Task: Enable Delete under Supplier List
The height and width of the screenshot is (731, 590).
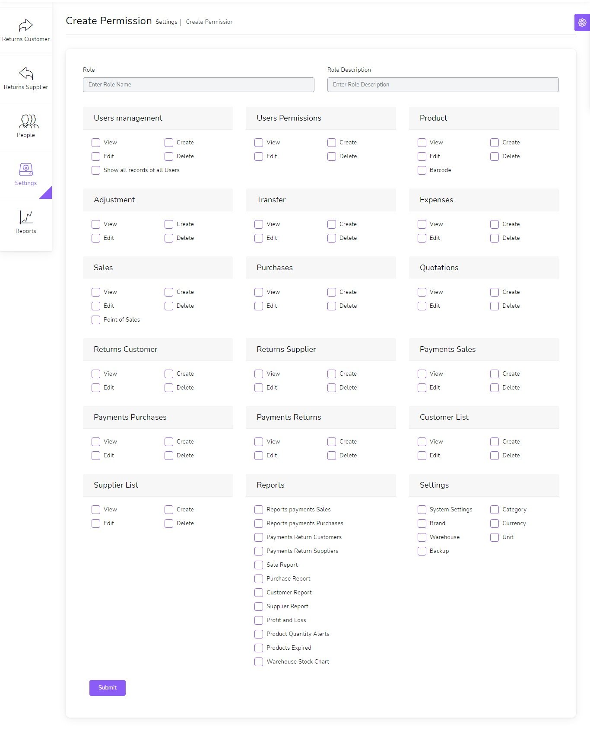Action: pyautogui.click(x=169, y=524)
